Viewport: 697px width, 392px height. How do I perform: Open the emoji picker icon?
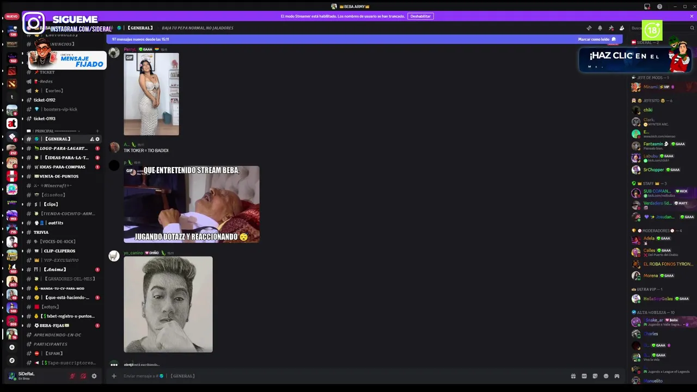[606, 376]
